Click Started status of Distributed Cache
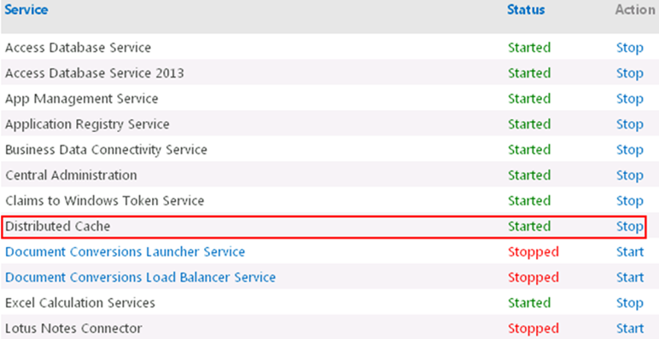Screen dimensions: 659x339 [529, 227]
